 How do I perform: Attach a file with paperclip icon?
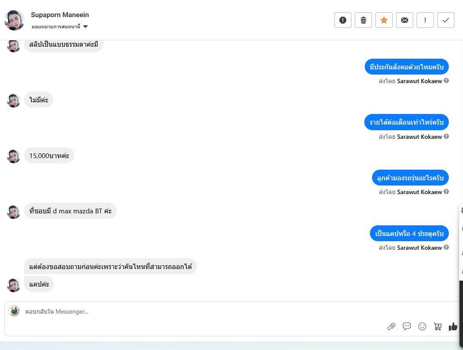tap(391, 326)
